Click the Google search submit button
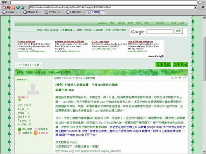This screenshot has width=206, height=154. (179, 31)
